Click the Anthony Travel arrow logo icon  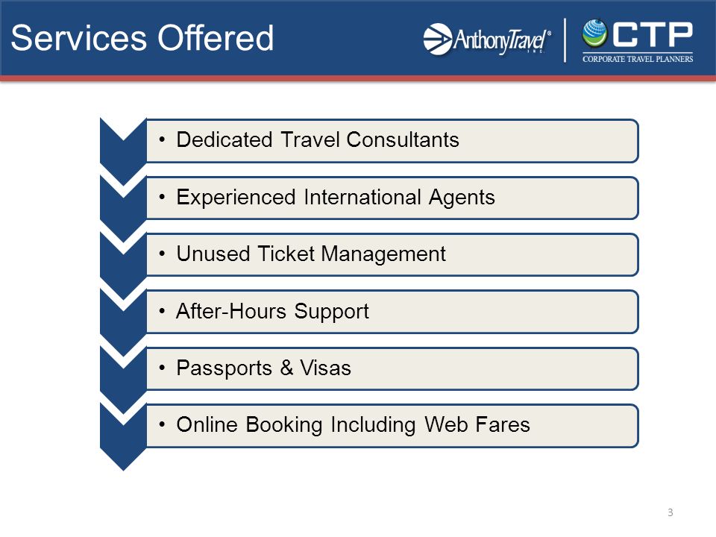click(x=438, y=40)
